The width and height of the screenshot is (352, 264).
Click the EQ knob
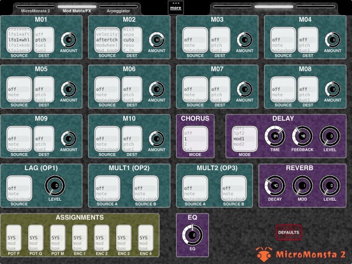pos(192,235)
